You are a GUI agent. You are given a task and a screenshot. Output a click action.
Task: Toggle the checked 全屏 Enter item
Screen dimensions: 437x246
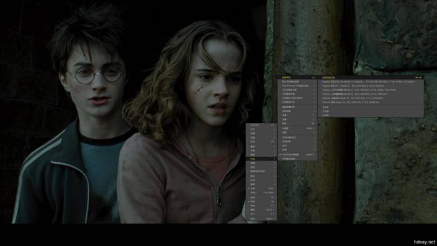click(262, 189)
